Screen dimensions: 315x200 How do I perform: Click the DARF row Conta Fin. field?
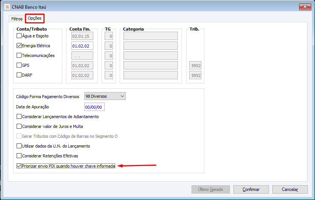point(82,75)
